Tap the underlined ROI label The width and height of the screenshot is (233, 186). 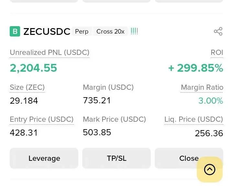(217, 52)
